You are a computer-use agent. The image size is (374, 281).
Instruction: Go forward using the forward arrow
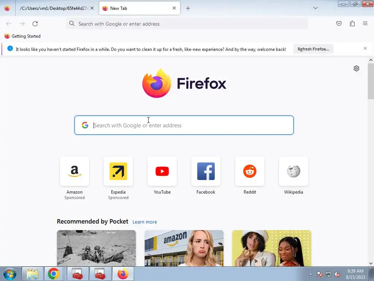click(22, 24)
